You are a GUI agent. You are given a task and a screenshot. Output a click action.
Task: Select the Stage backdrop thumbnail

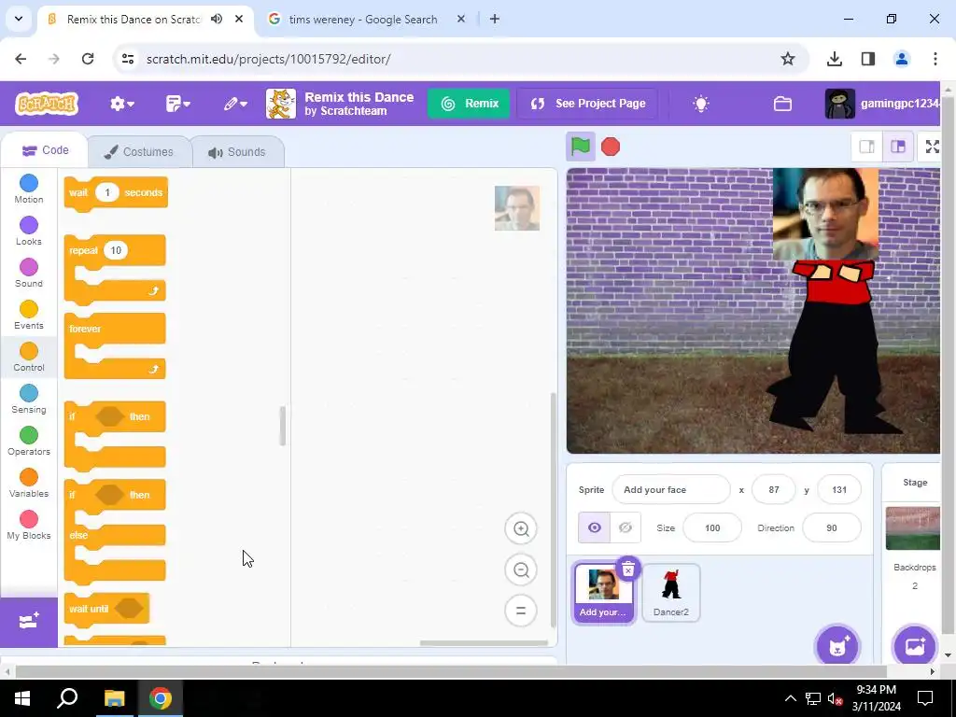tap(913, 528)
